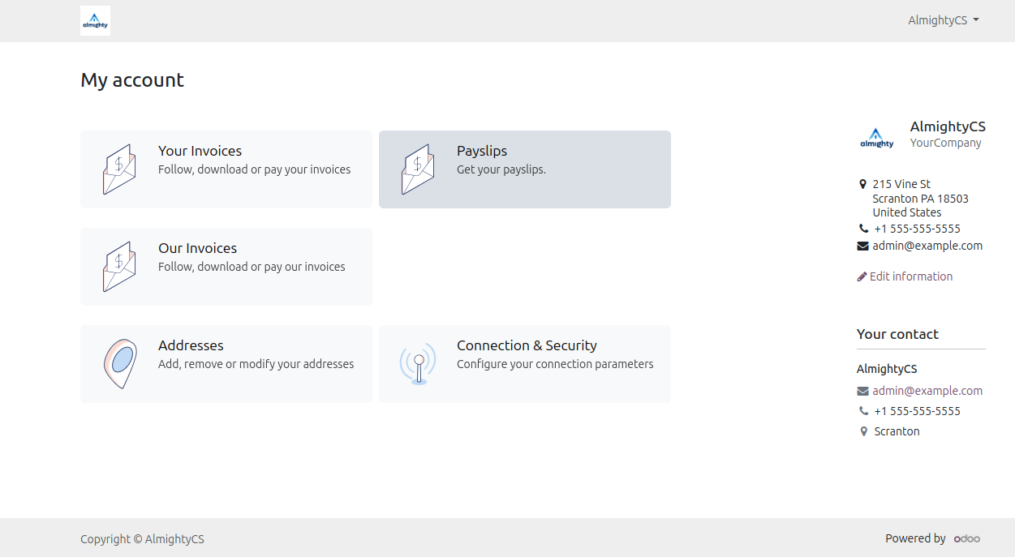The width and height of the screenshot is (1015, 557).
Task: Click the Edit information link
Action: pyautogui.click(x=910, y=276)
